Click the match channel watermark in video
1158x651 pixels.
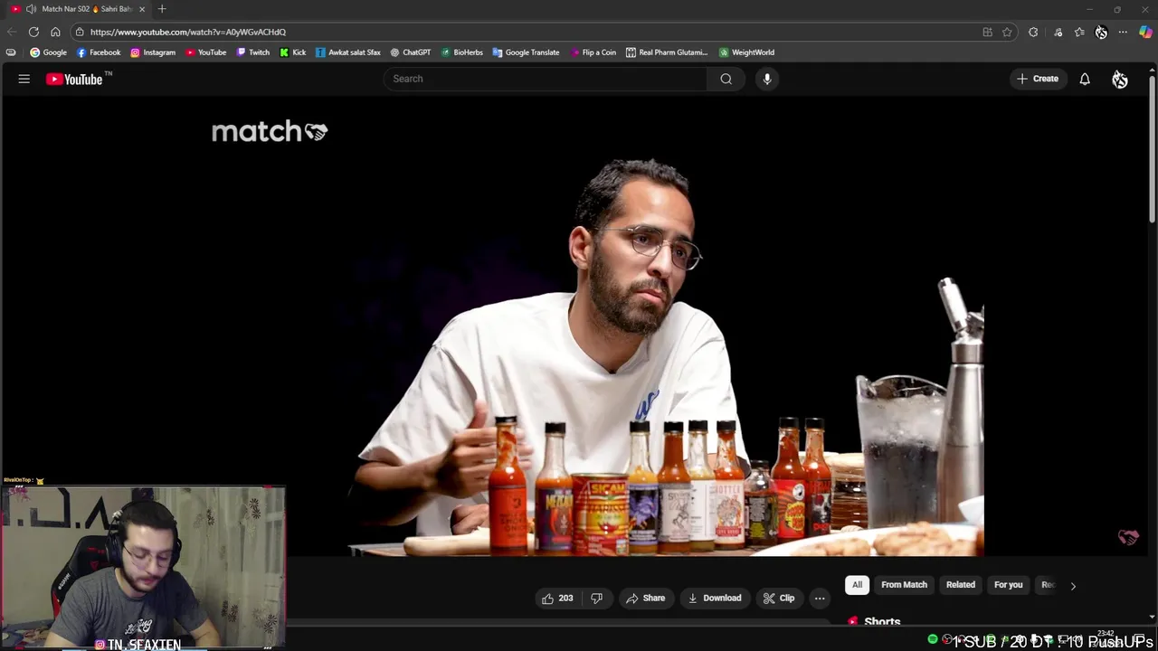pos(1128,537)
